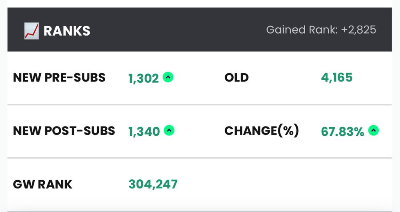Click the red chart icon beside RANKS
Viewport: 400px width, 212px height.
click(x=31, y=31)
